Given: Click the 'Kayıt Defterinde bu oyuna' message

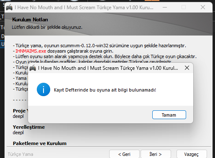Looking at the screenshot, I should 105,90.
